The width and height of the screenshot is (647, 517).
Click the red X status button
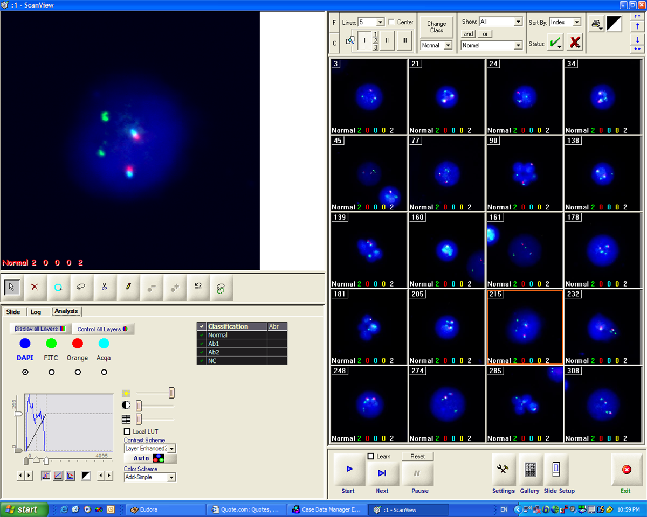575,42
